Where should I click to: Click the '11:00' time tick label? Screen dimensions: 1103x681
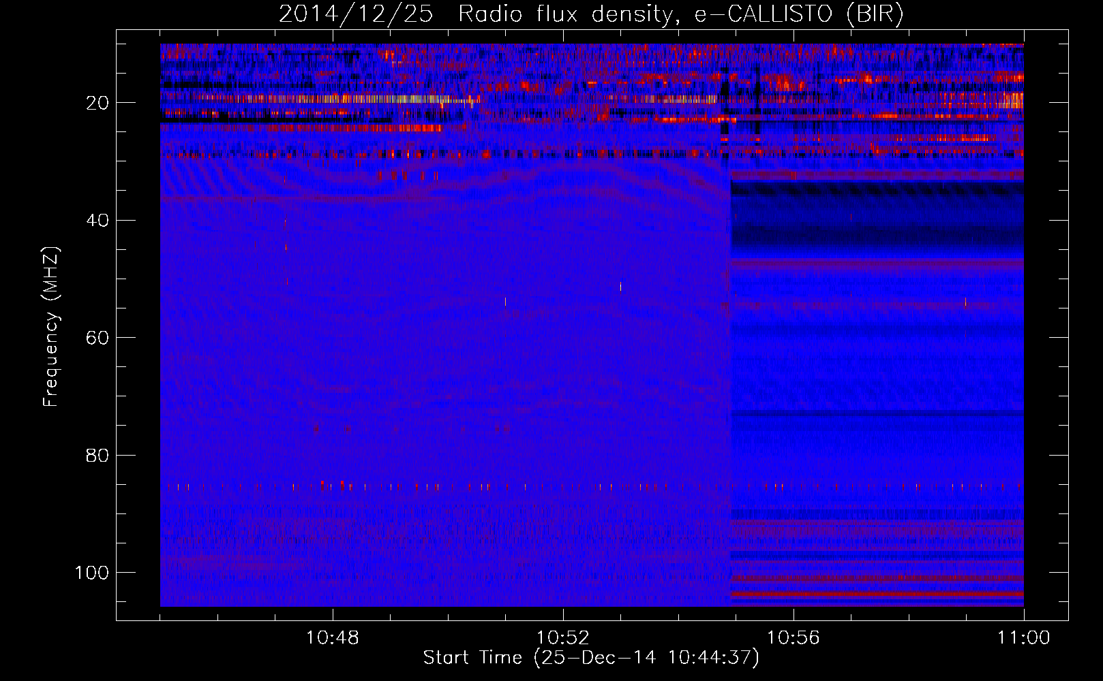[1024, 638]
